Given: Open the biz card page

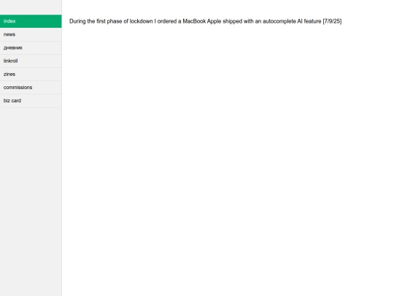Looking at the screenshot, I should pyautogui.click(x=31, y=101).
